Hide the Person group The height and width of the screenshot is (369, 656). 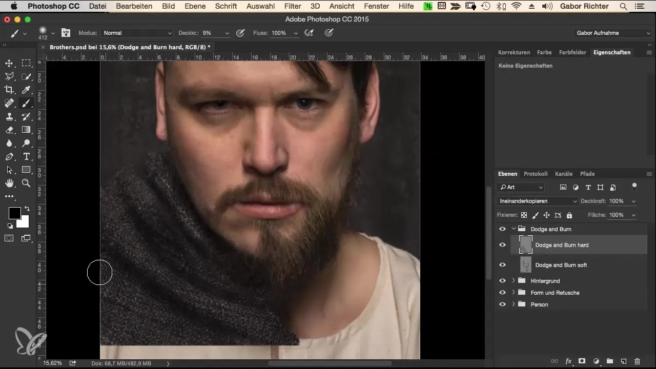502,304
